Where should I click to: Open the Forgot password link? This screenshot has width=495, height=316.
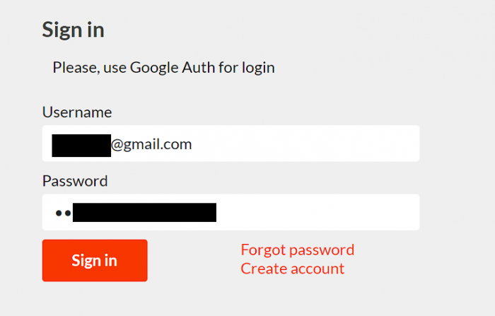(x=297, y=250)
